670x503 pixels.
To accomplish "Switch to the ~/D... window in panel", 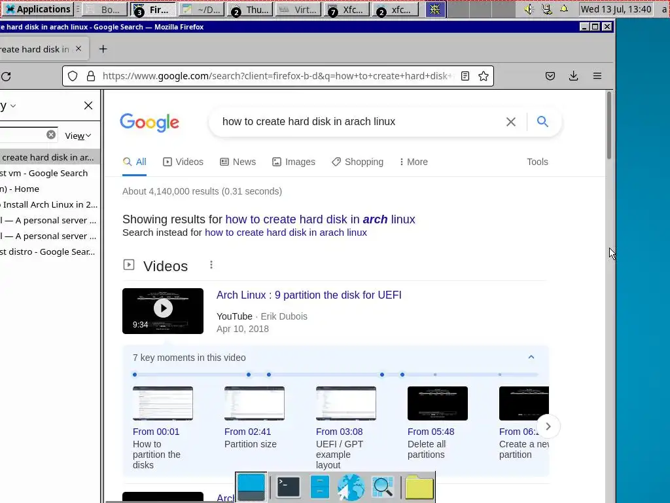I will (202, 9).
